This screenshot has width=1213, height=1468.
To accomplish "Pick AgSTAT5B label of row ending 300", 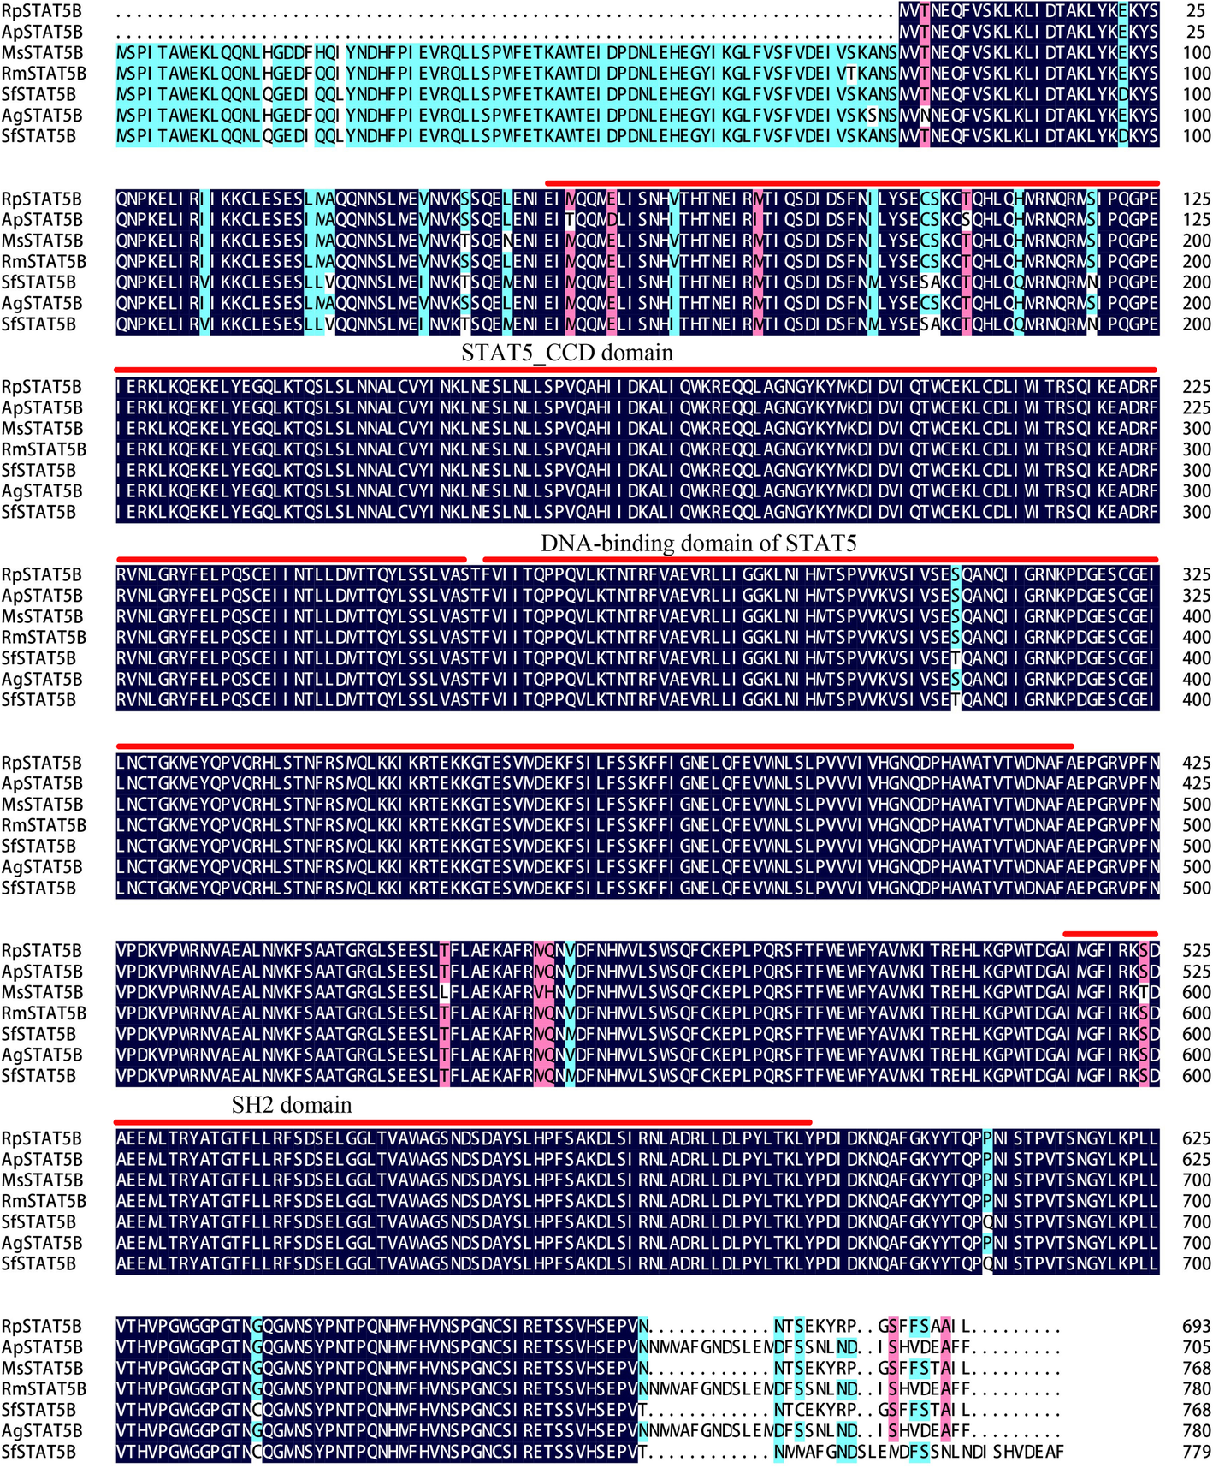I will [x=42, y=491].
